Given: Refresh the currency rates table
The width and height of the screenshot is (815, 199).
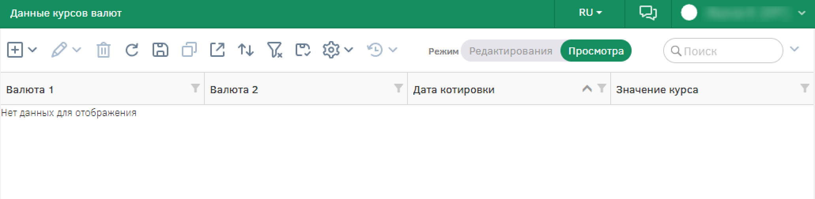Looking at the screenshot, I should (132, 50).
